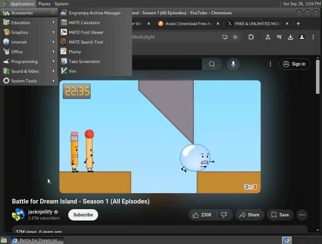Click the page vertical scrollbar
Image resolution: width=322 pixels, height=244 pixels.
318,77
